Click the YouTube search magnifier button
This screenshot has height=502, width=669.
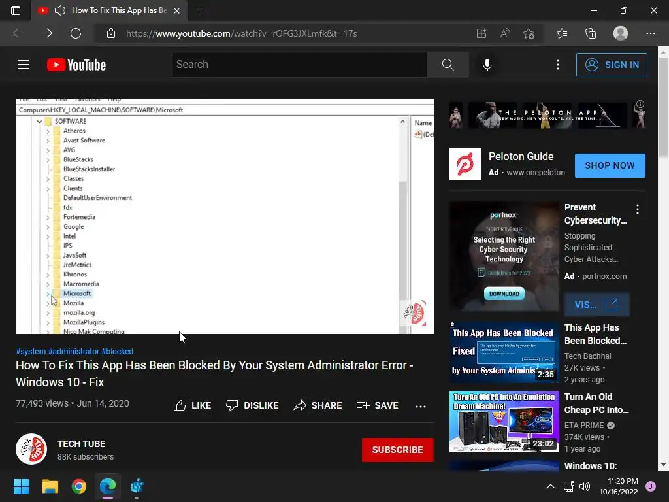click(x=448, y=65)
